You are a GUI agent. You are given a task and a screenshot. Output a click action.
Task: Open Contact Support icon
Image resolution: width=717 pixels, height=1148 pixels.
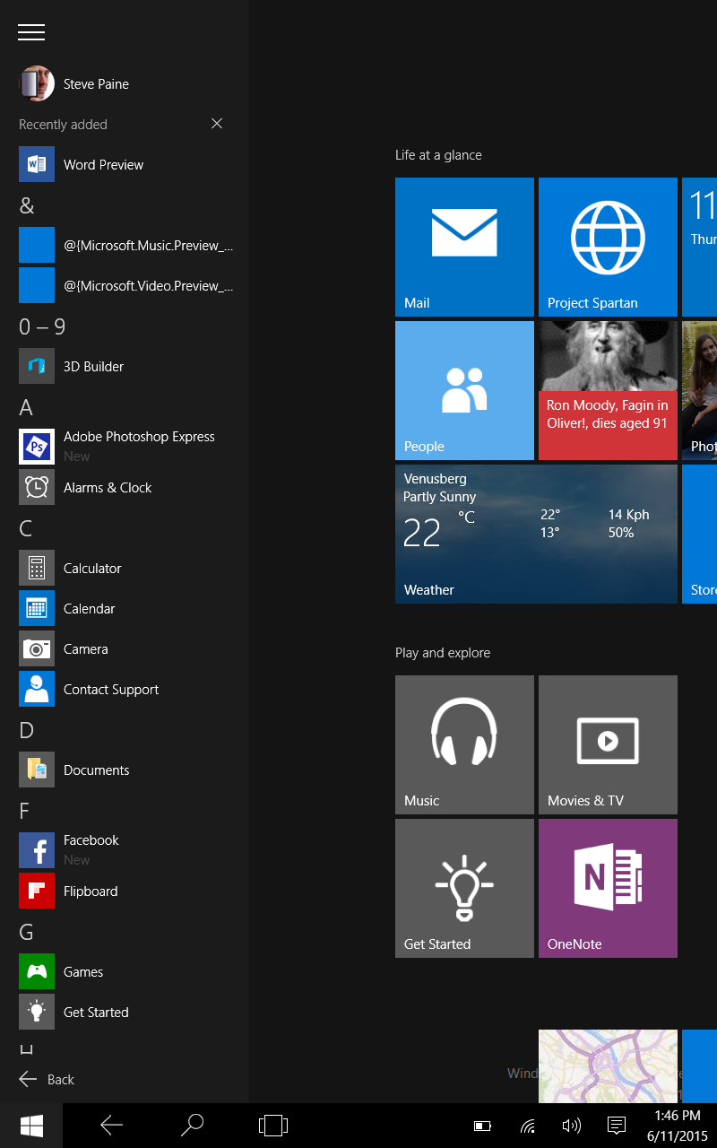click(37, 689)
